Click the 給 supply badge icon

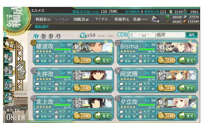[x=83, y=35]
